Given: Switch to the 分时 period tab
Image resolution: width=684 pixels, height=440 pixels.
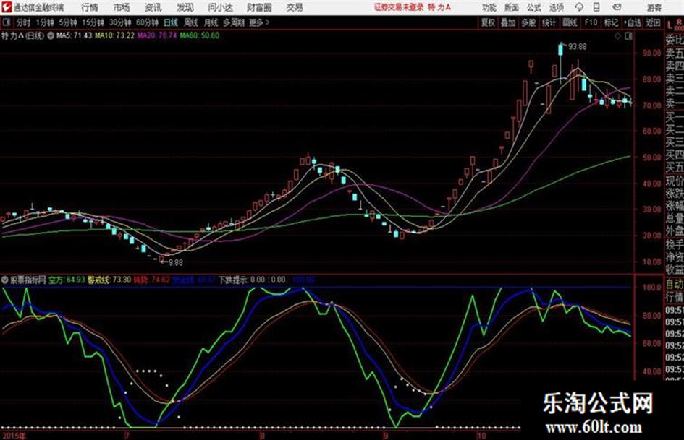Looking at the screenshot, I should (23, 22).
